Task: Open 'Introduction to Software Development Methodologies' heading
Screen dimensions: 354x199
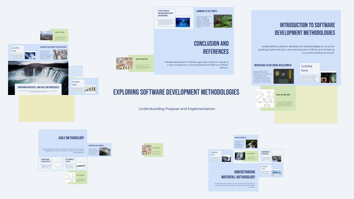Action: (x=305, y=29)
